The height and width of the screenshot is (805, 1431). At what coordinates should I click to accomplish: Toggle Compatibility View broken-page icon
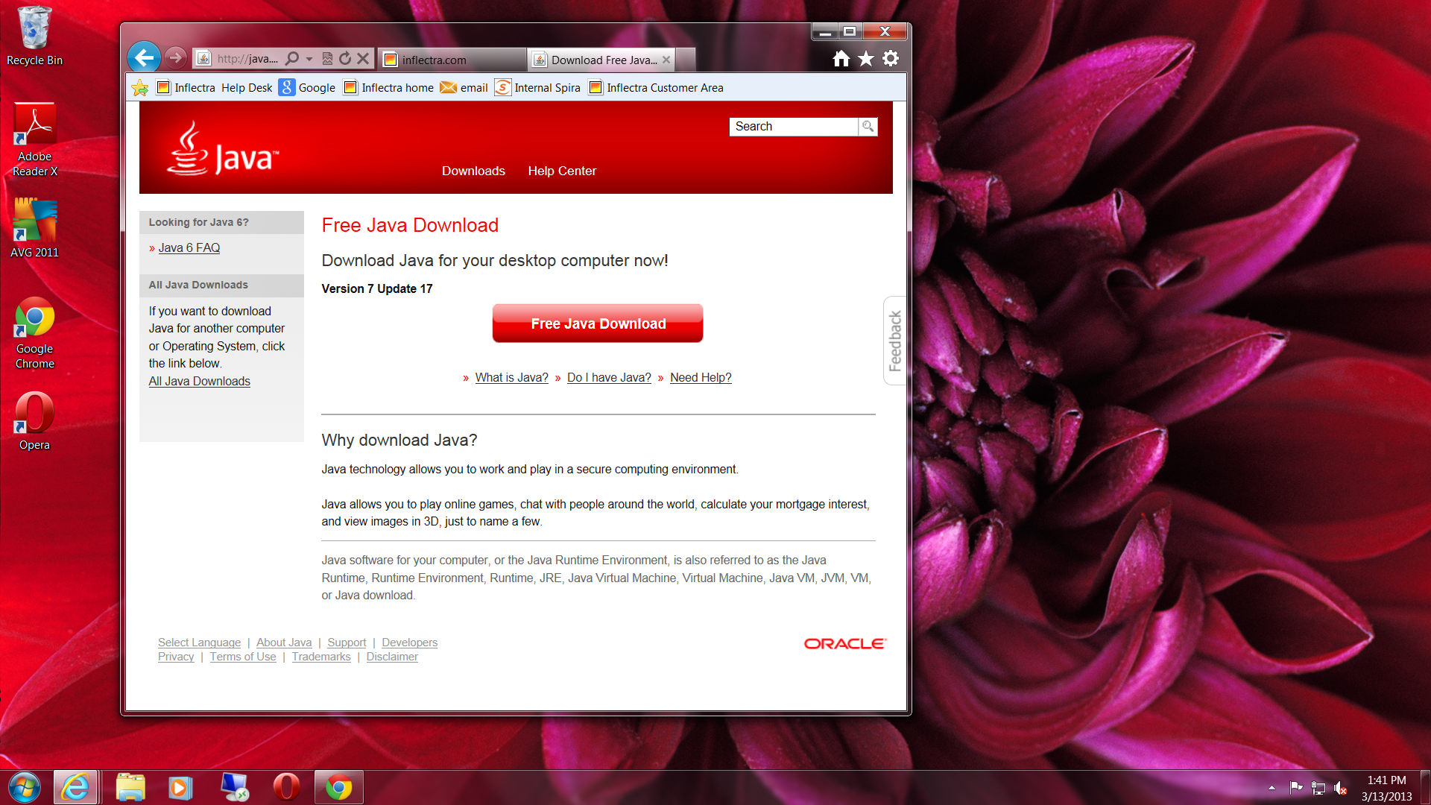[x=327, y=58]
